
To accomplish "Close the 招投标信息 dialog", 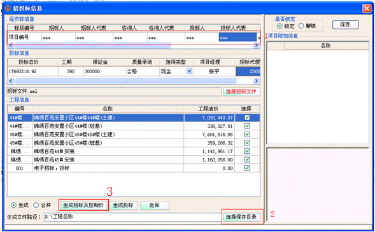I will (x=367, y=9).
